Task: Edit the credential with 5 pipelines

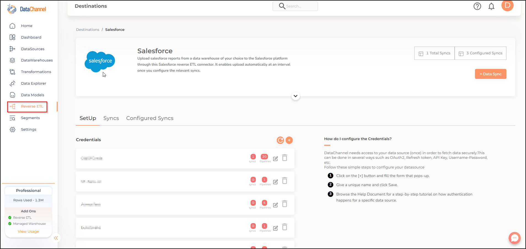Action: click(275, 205)
